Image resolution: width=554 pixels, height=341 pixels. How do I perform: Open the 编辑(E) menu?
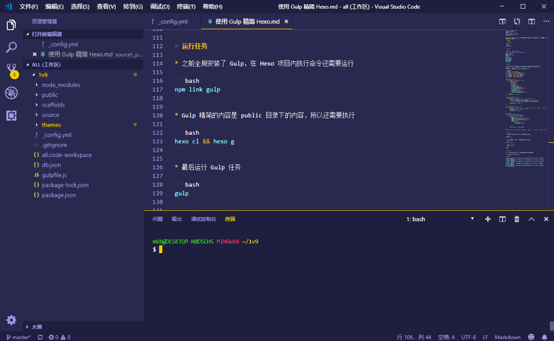coord(55,7)
